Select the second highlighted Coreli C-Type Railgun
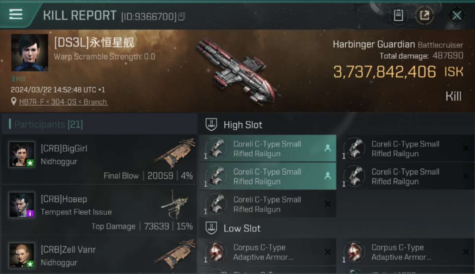Screen dimensions: 475x274 click(267, 176)
